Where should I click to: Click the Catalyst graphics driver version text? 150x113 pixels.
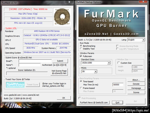(47, 35)
